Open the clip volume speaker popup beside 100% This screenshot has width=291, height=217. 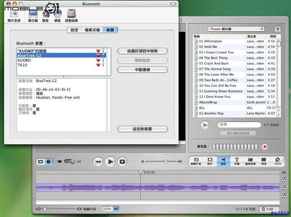tap(116, 209)
